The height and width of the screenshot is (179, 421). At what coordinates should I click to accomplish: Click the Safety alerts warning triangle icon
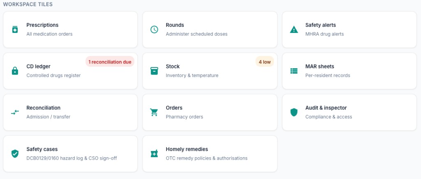[294, 30]
